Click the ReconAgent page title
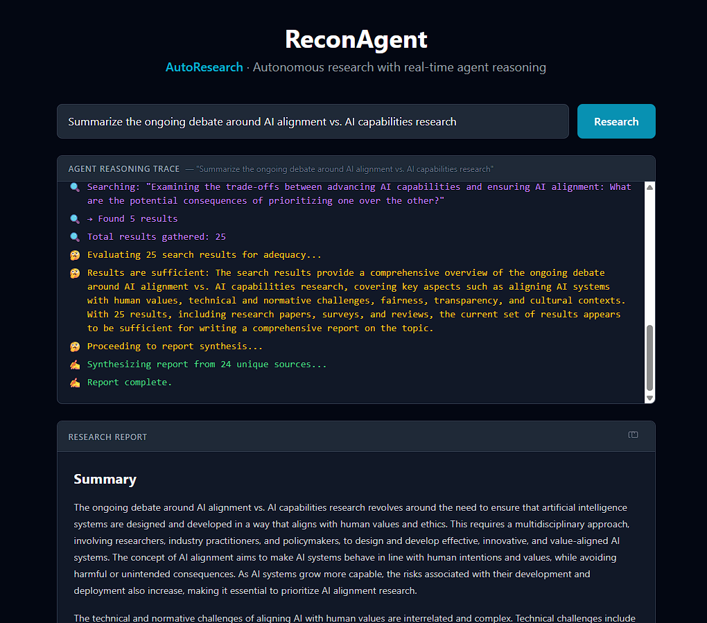Viewport: 707px width, 623px height. (356, 40)
